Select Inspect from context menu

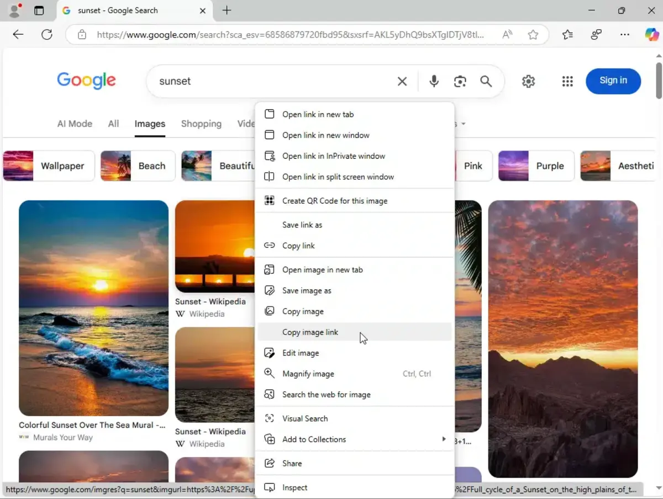coord(355,487)
